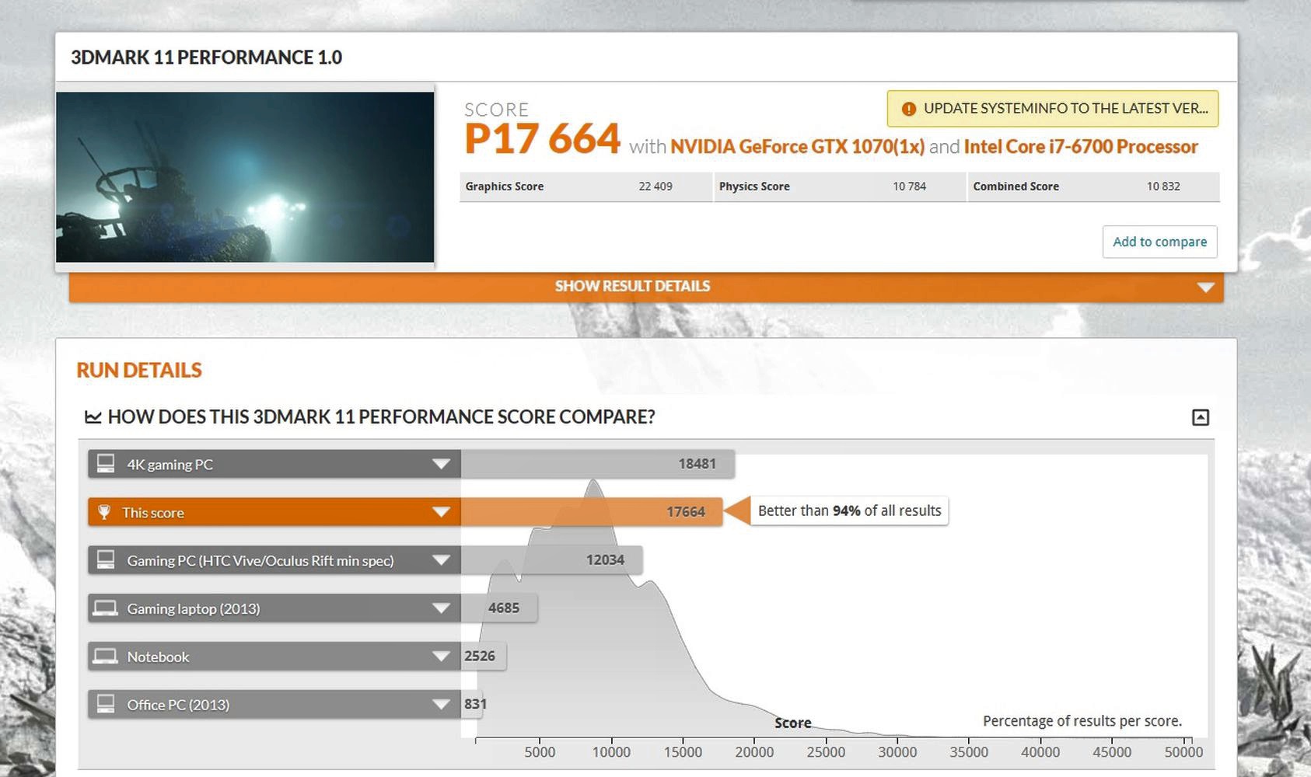Viewport: 1311px width, 777px height.
Task: Collapse the score comparison section icon
Action: click(x=1200, y=417)
